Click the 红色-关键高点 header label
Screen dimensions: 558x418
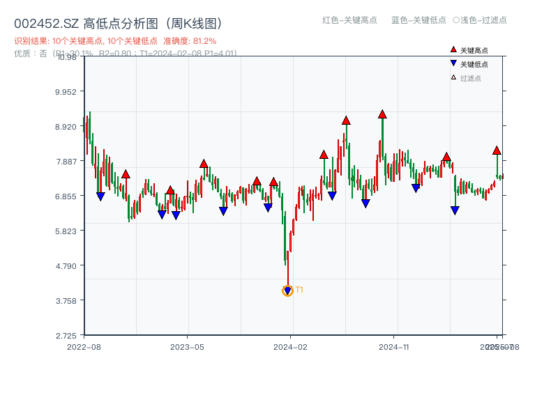point(349,20)
